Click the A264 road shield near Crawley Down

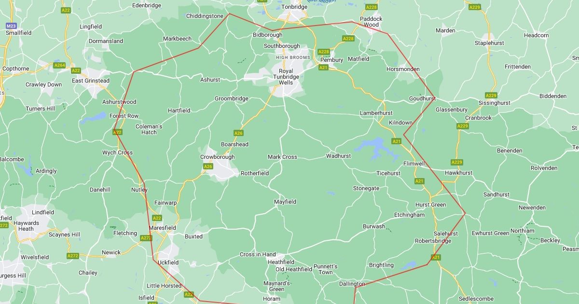[x=59, y=65]
